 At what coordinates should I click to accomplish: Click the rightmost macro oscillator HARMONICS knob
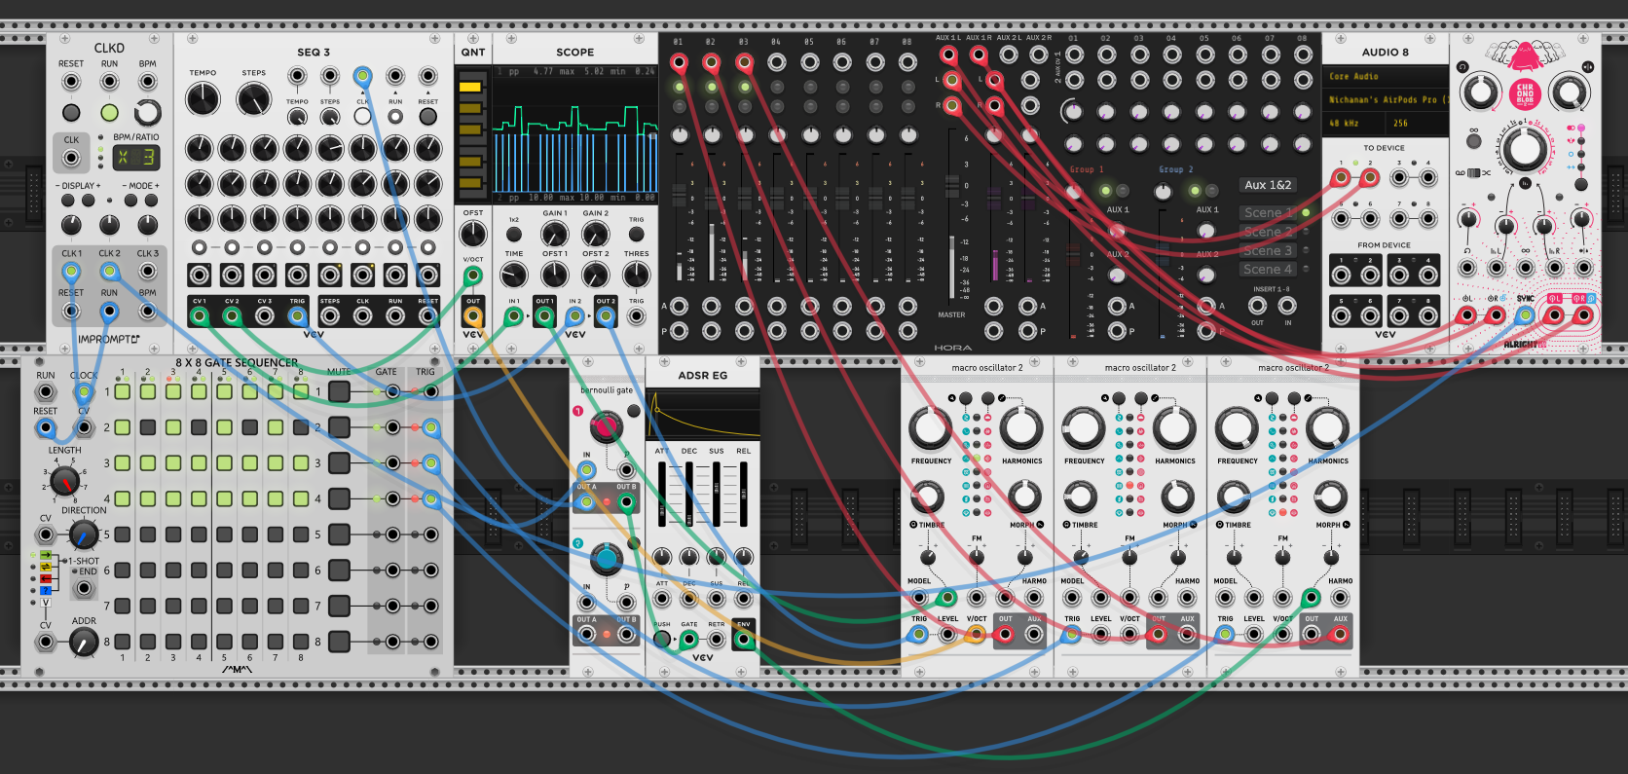(x=1327, y=426)
